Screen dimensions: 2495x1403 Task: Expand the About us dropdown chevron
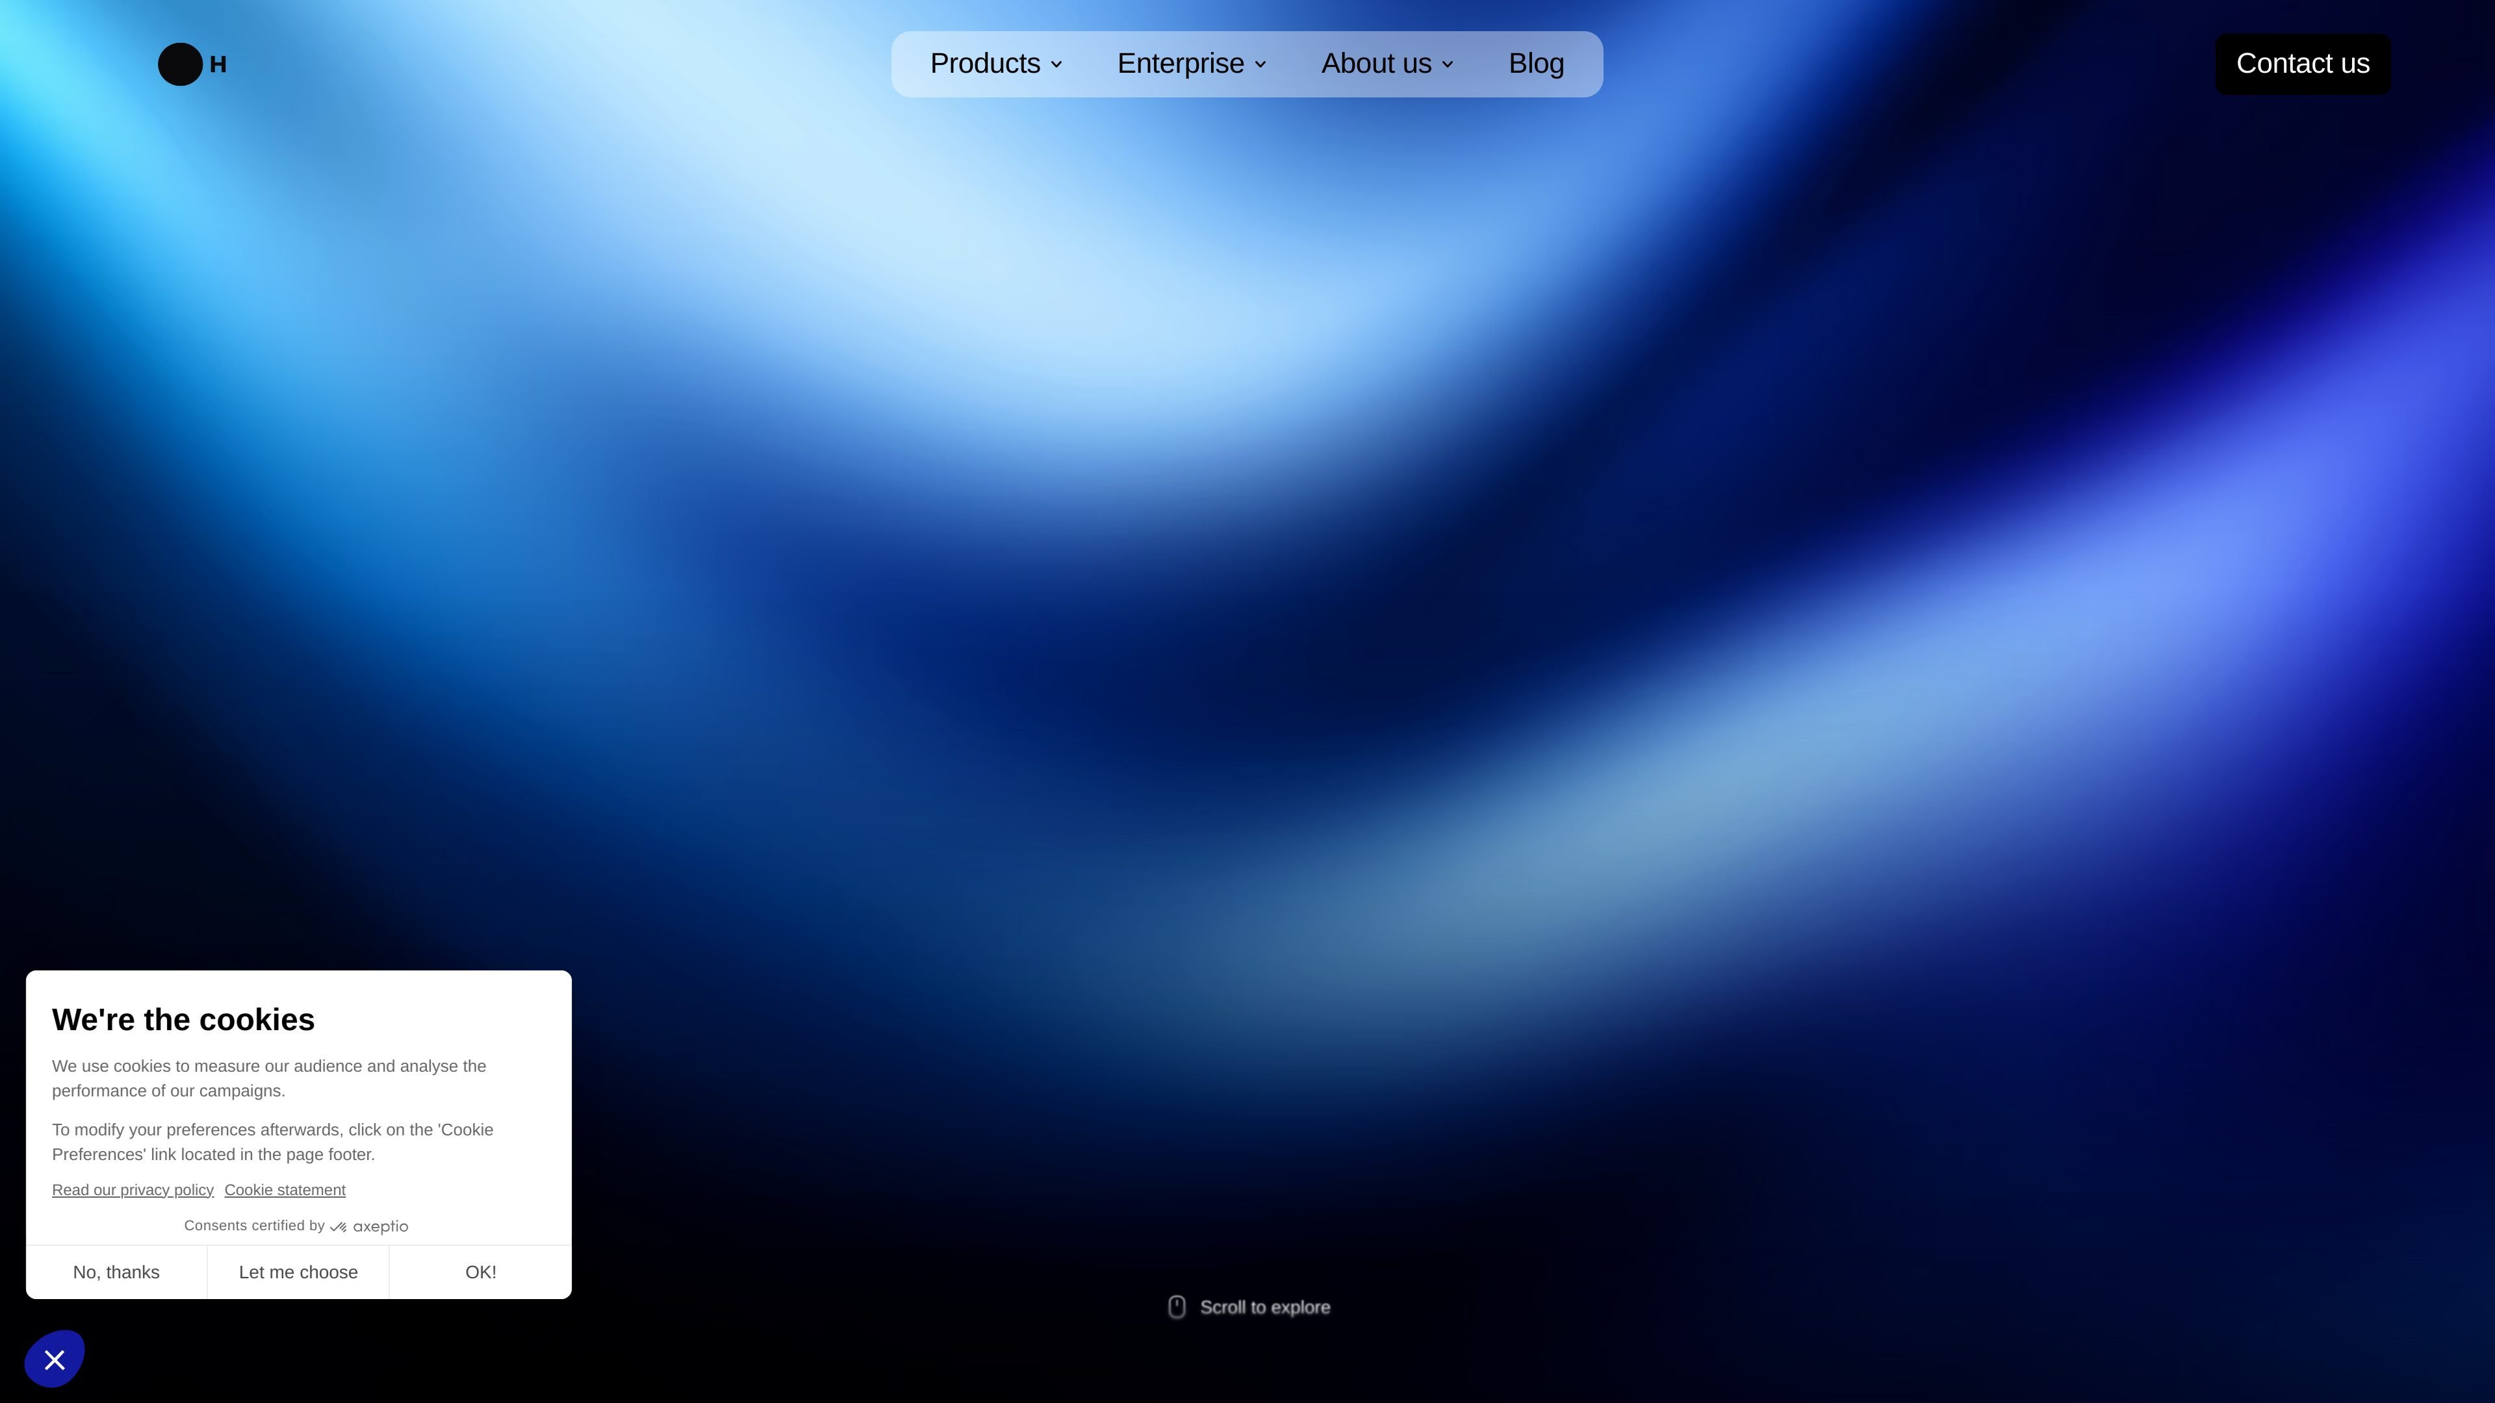point(1448,65)
